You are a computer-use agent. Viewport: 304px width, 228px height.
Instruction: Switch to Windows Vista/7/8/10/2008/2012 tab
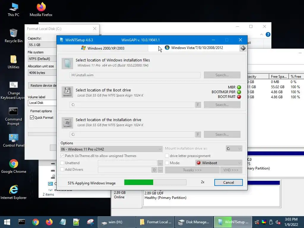click(x=194, y=48)
